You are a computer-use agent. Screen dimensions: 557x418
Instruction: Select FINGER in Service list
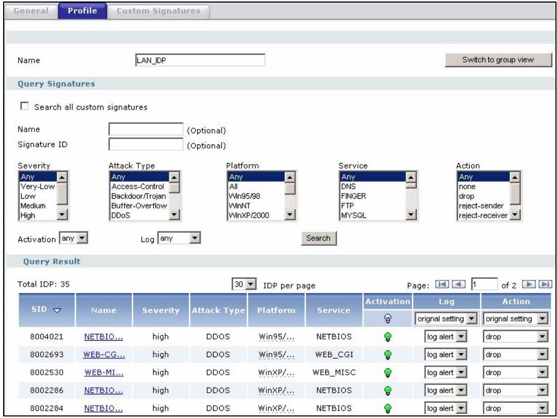(372, 196)
